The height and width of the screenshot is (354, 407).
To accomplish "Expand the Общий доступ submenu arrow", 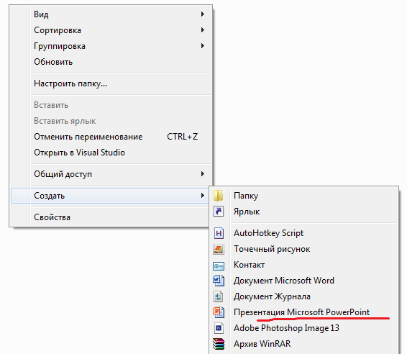I will point(203,173).
